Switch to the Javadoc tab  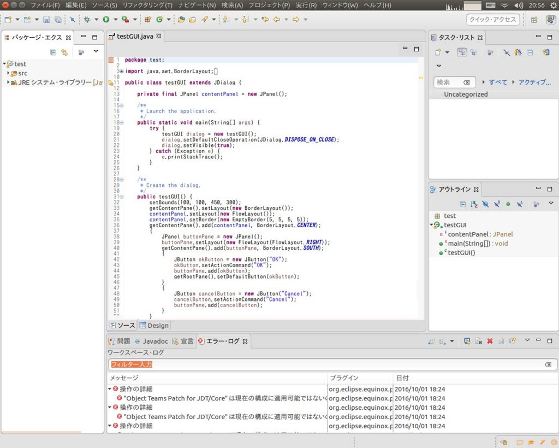[x=152, y=341]
